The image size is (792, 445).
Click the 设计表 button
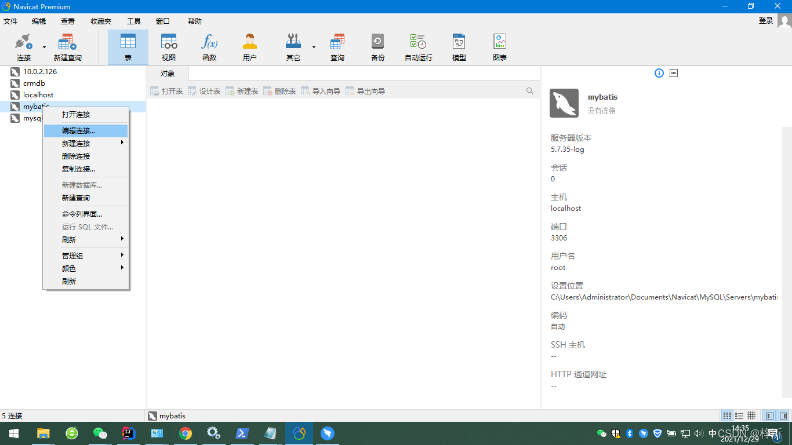click(x=204, y=91)
